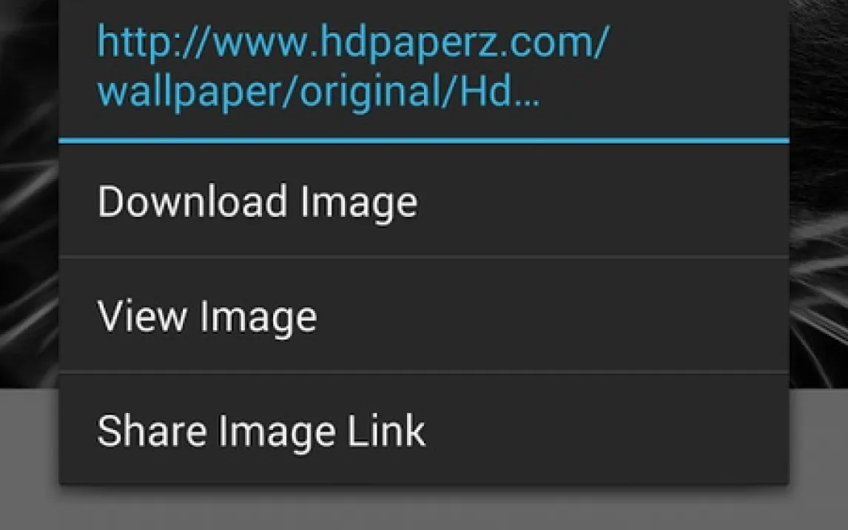The width and height of the screenshot is (848, 530).
Task: Click 'http://www.hdpaperz.com/' on the title's first line
Action: pos(353,41)
